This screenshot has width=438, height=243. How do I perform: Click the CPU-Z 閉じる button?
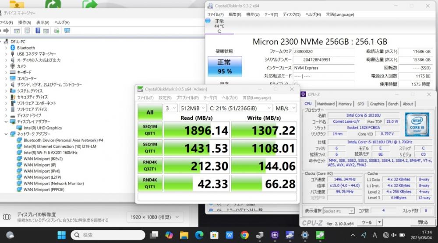422,222
